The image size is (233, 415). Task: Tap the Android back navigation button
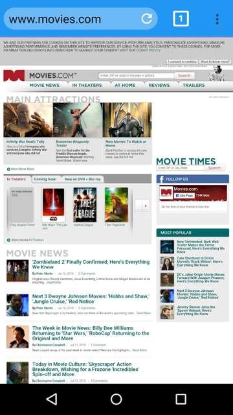(52, 399)
